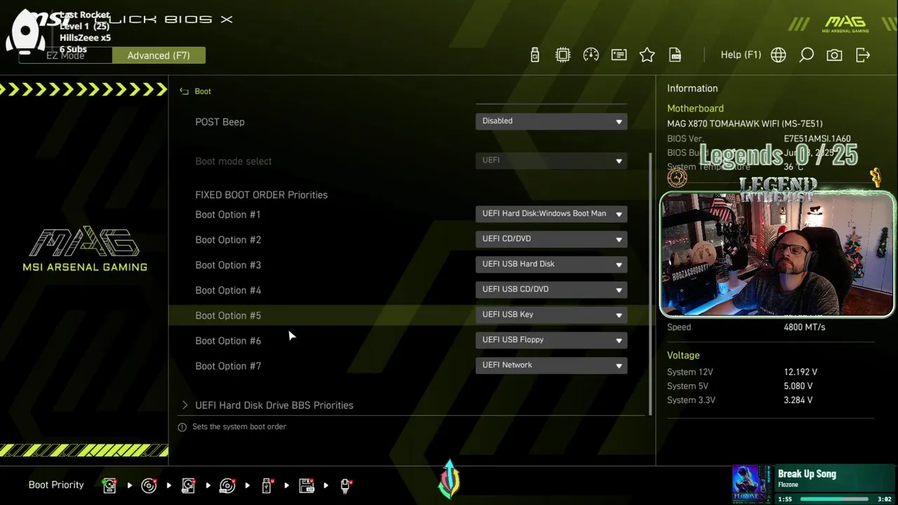Click the Voltage section heading
Screen dimensions: 898x505
coord(683,355)
